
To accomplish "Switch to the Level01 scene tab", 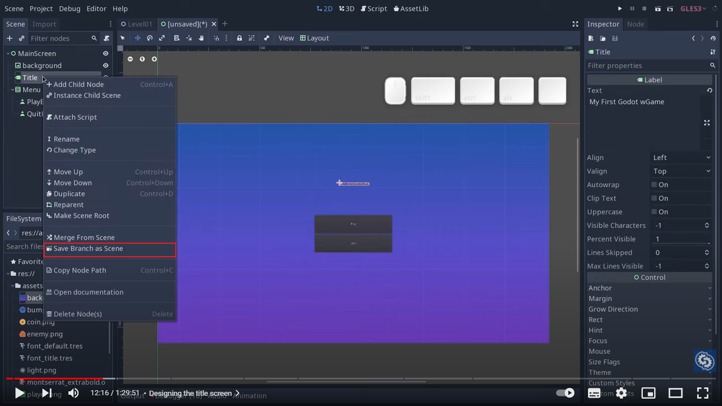I will (136, 24).
